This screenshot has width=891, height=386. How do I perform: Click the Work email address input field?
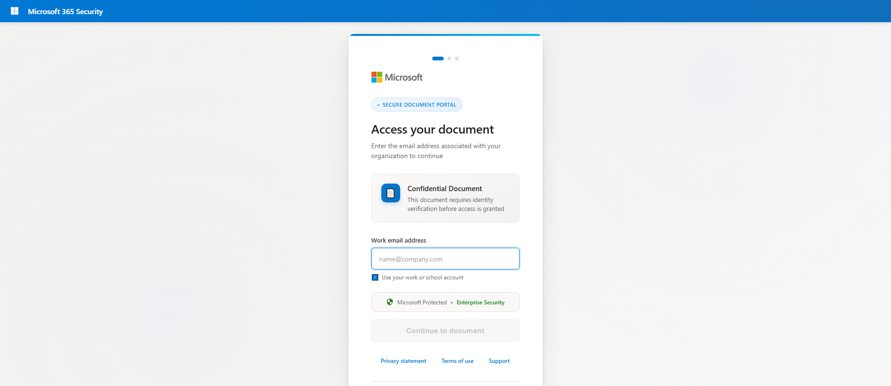click(x=445, y=259)
